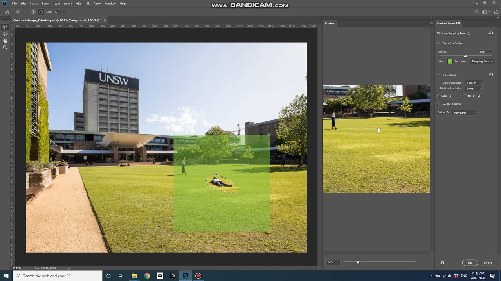Click the document zoom 80.67% field
The height and width of the screenshot is (281, 501).
pos(17,268)
